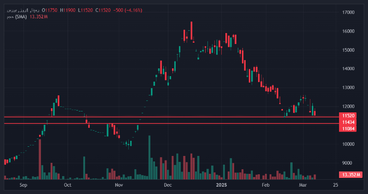Click the symbol name in the chart legend
This screenshot has width=368, height=194.
pos(23,10)
